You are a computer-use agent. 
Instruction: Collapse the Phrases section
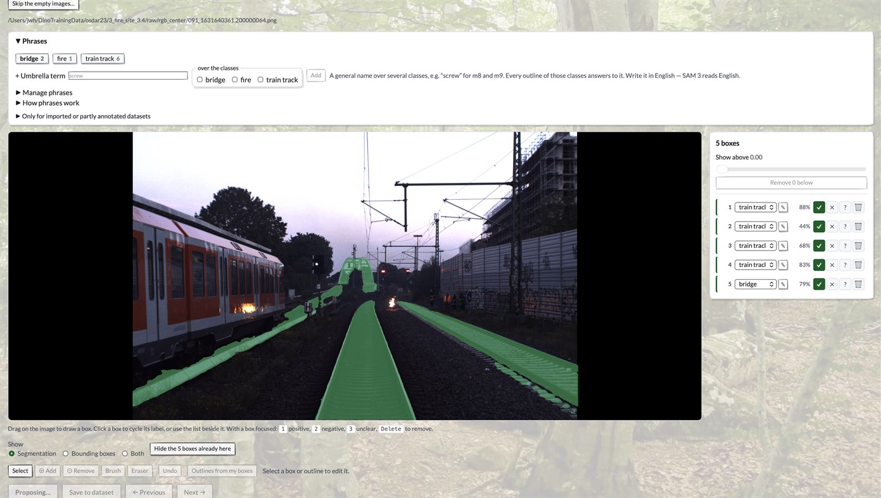[x=31, y=41]
